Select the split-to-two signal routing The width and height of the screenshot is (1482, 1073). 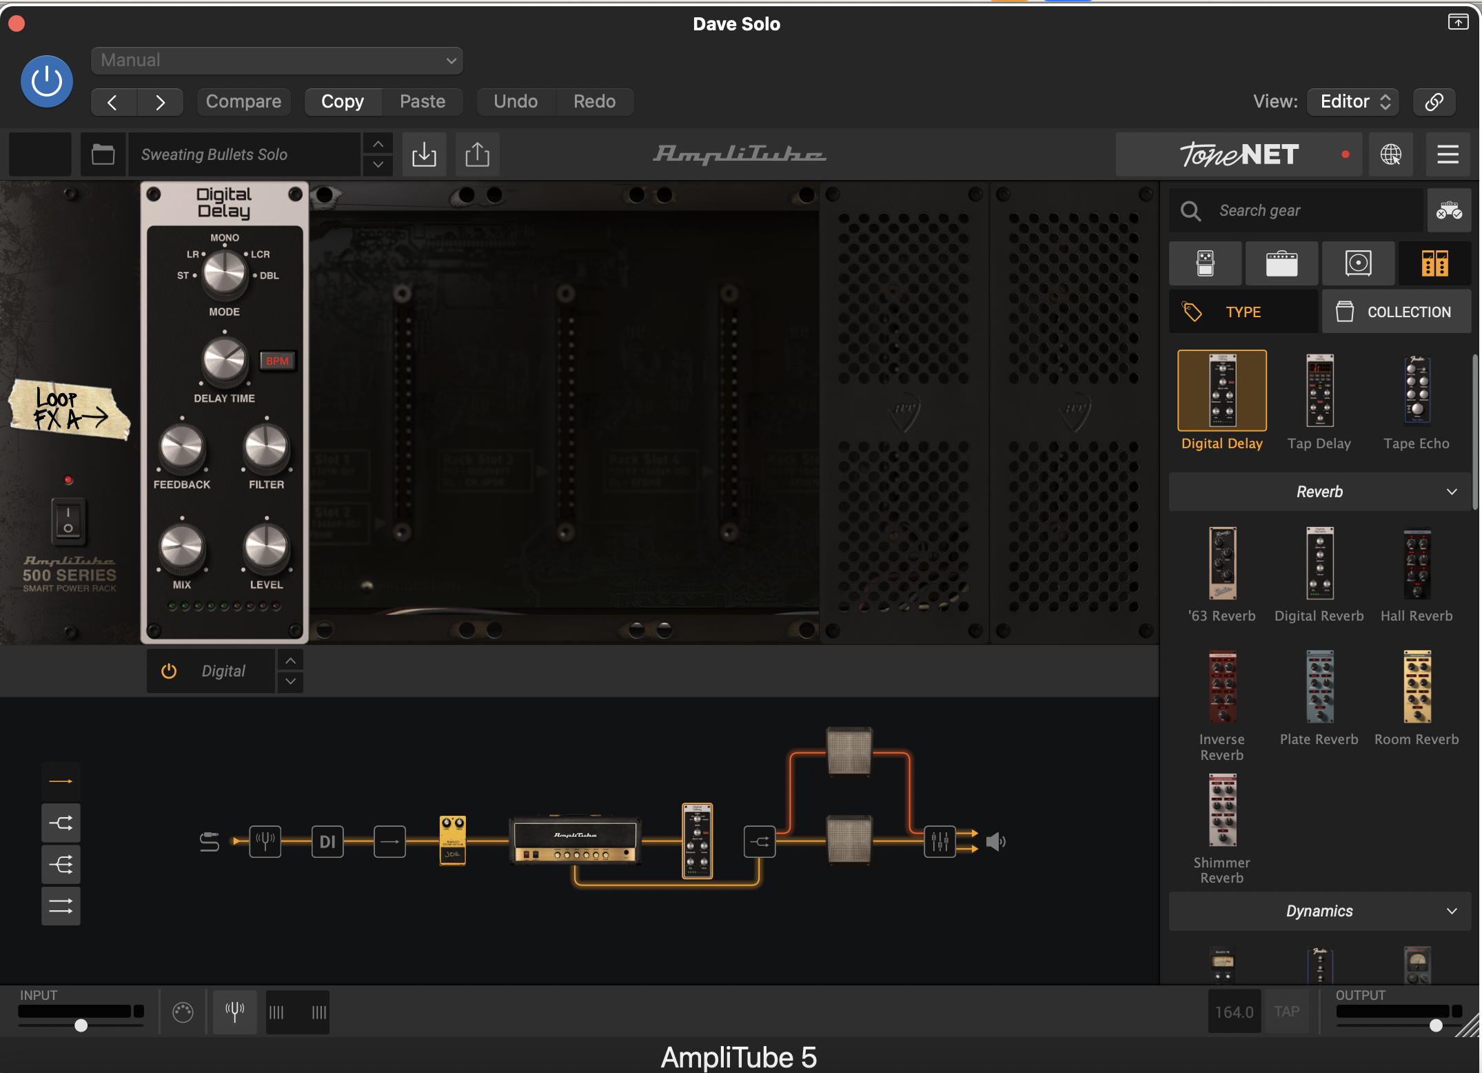(61, 823)
